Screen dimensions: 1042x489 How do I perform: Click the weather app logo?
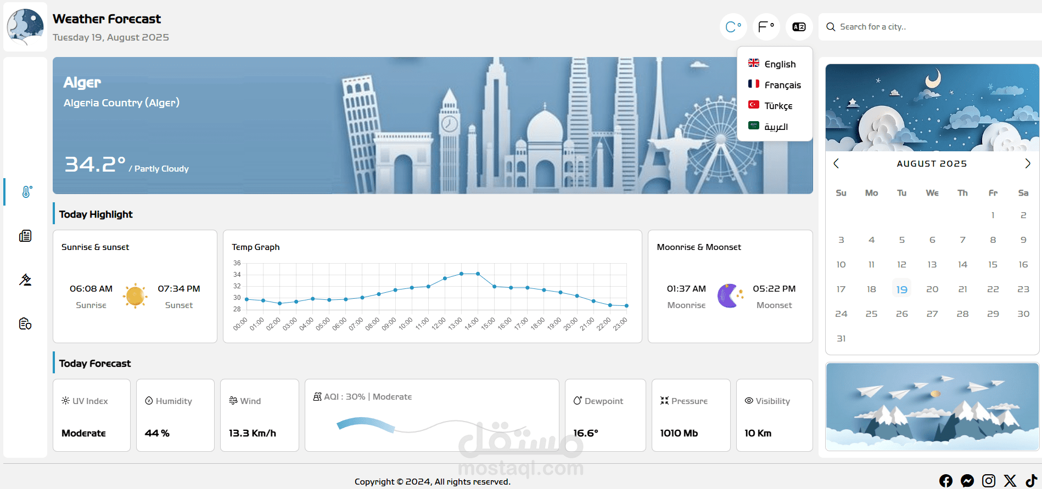pos(25,27)
